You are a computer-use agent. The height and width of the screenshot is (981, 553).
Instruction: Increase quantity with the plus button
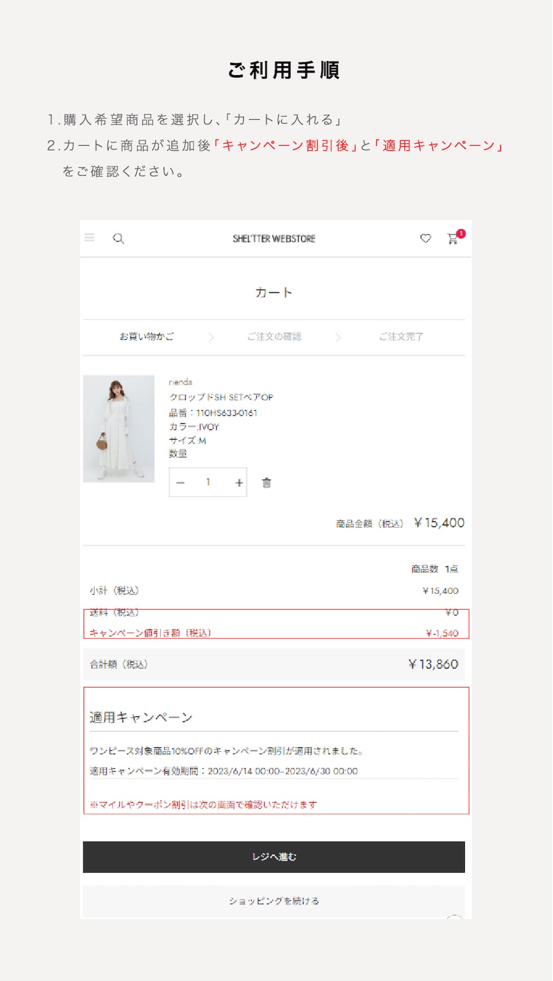click(x=239, y=483)
